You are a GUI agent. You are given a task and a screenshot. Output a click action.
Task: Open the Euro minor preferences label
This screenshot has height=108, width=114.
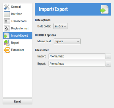click(17, 50)
